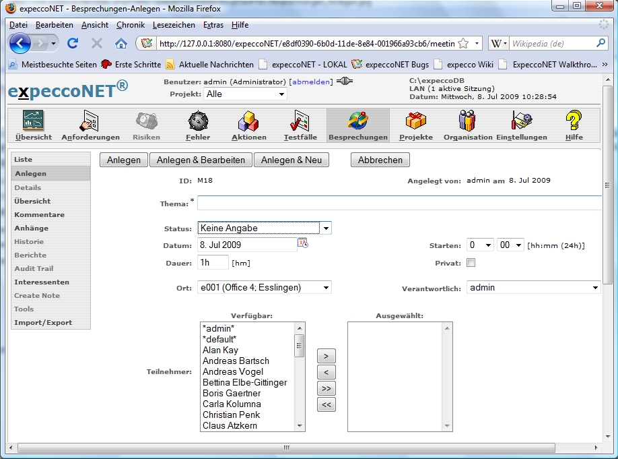618x459 pixels.
Task: Select Alan Kay in Verfügbar list
Action: pos(220,350)
